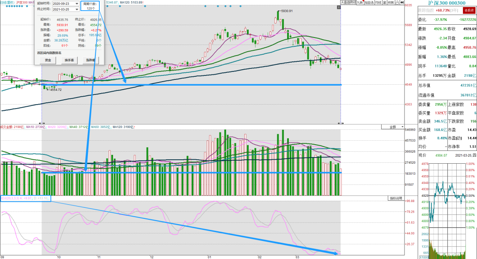This screenshot has height=259, width=477.
Task: Click the 该区间内指数排名 heading
Action: tap(49, 53)
